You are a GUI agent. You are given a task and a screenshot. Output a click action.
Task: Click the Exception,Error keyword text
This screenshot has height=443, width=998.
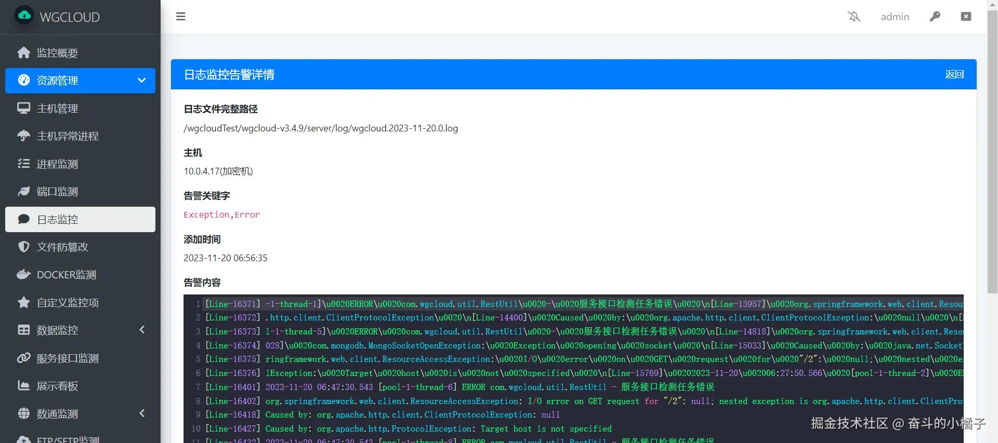(221, 214)
